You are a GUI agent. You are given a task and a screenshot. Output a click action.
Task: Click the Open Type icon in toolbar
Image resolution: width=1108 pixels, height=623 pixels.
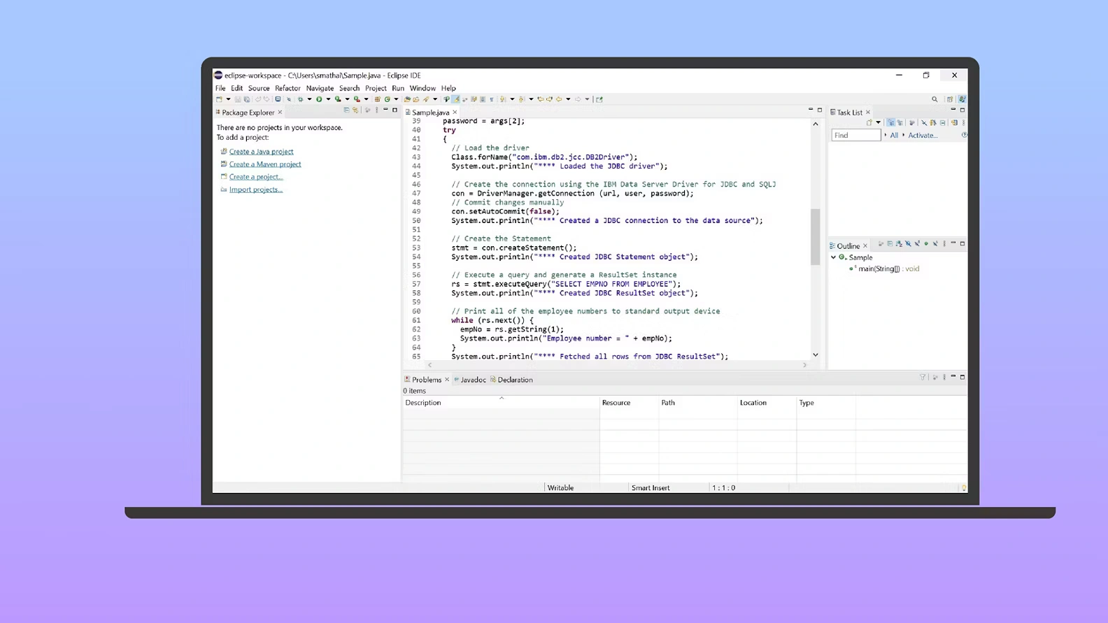(x=407, y=99)
